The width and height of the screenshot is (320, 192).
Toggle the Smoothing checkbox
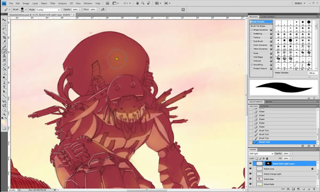click(252, 64)
